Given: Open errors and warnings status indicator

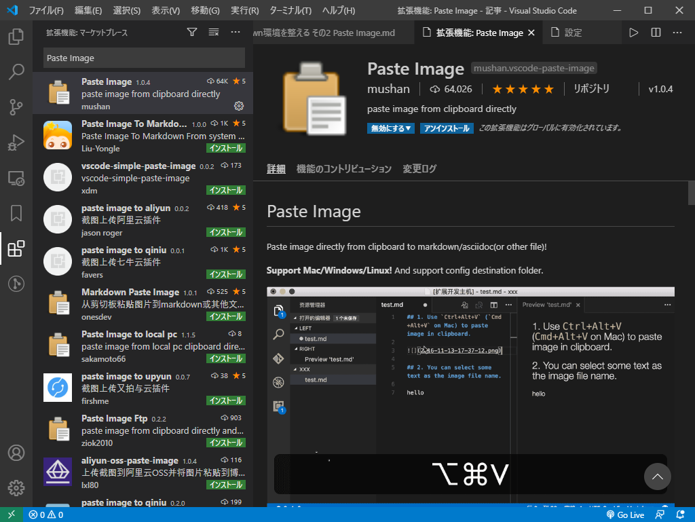Looking at the screenshot, I should [46, 515].
